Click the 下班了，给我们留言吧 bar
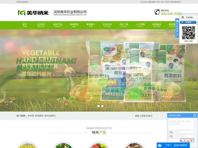198x148 pixels. (173, 145)
